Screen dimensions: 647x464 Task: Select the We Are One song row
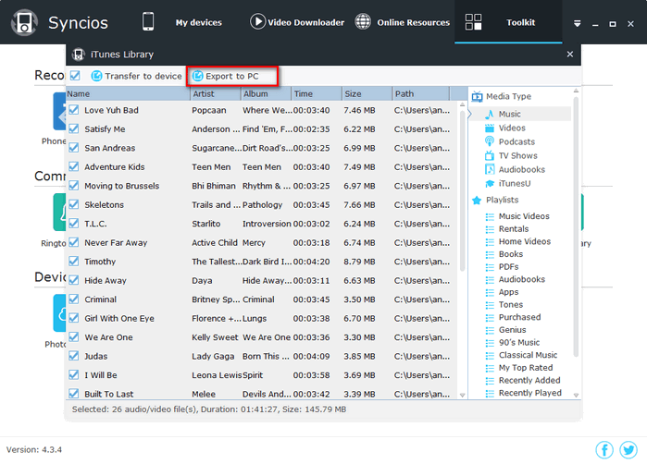point(261,337)
